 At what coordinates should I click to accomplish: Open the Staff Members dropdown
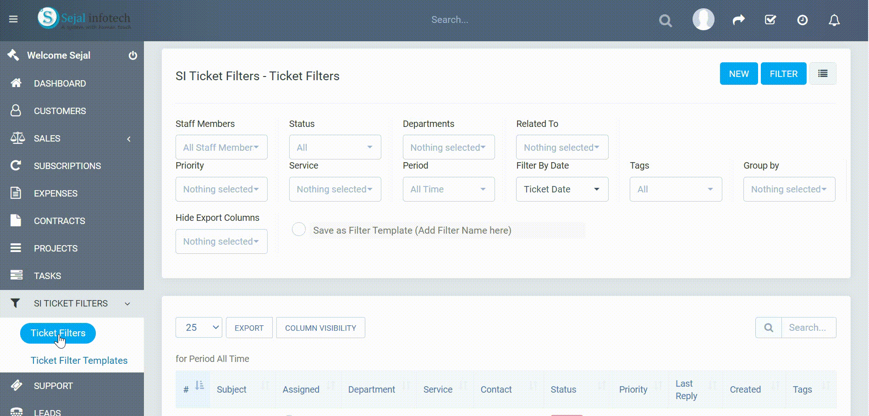(221, 148)
